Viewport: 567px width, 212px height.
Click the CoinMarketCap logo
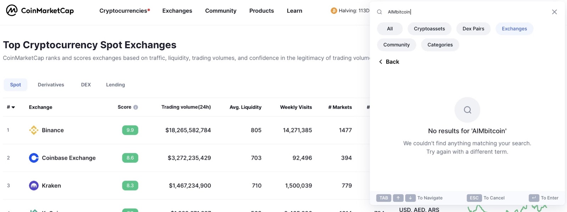click(x=40, y=11)
